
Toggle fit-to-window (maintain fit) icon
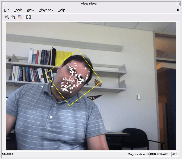pyautogui.click(x=28, y=17)
